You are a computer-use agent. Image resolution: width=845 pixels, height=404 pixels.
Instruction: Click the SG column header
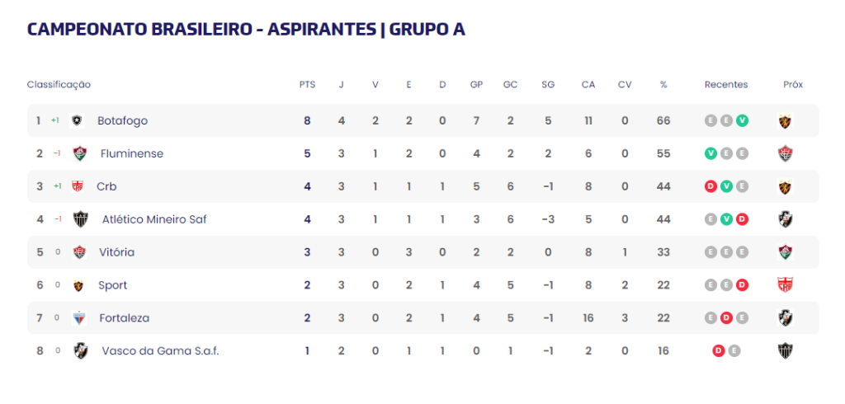pos(548,85)
